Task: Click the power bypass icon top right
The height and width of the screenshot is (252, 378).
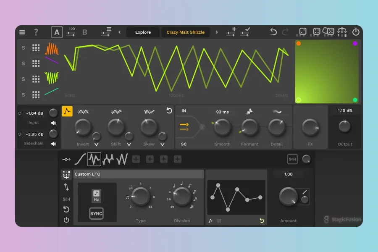Action: point(356,32)
